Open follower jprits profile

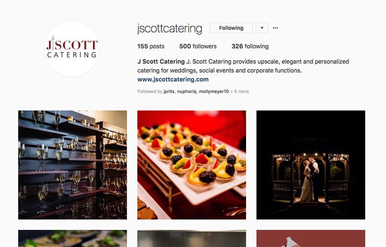[169, 91]
